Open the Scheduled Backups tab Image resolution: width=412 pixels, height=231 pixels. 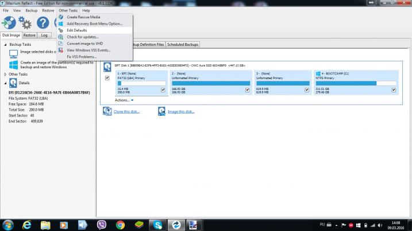click(x=183, y=45)
